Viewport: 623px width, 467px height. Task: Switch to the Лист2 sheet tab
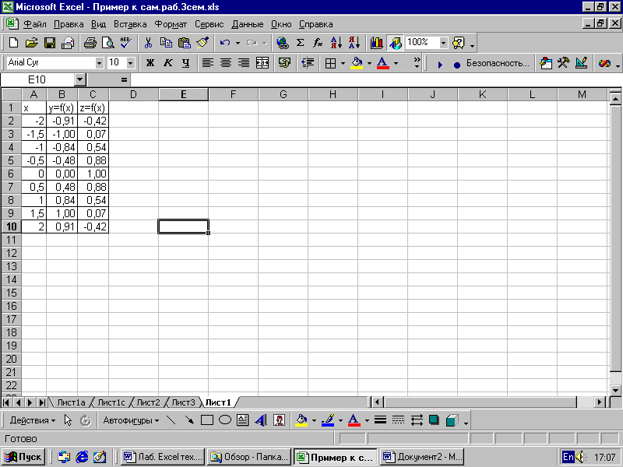tap(148, 402)
